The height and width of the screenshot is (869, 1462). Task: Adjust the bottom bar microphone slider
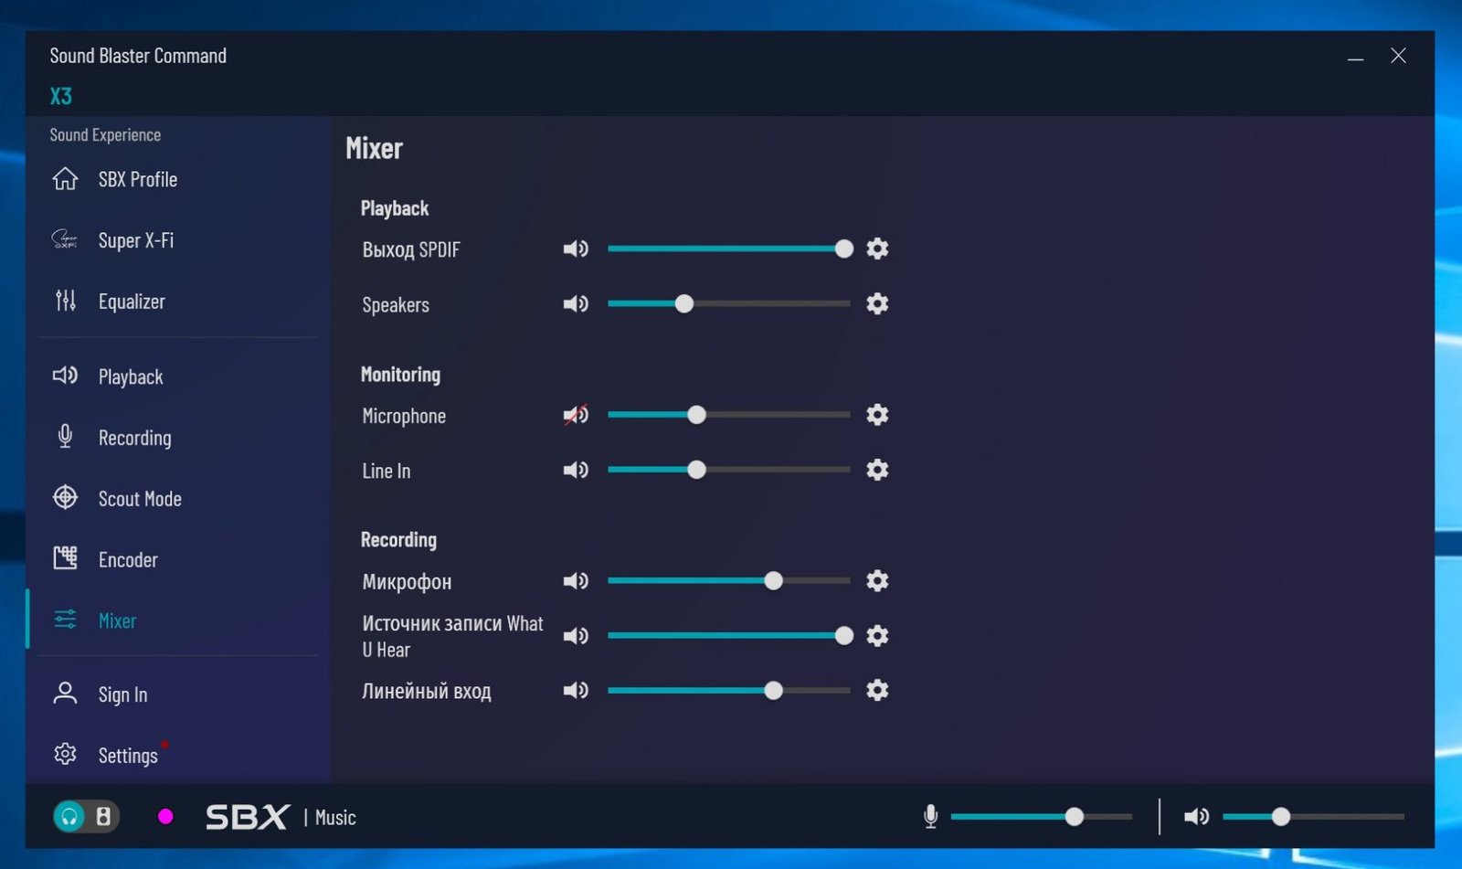[x=1042, y=816]
